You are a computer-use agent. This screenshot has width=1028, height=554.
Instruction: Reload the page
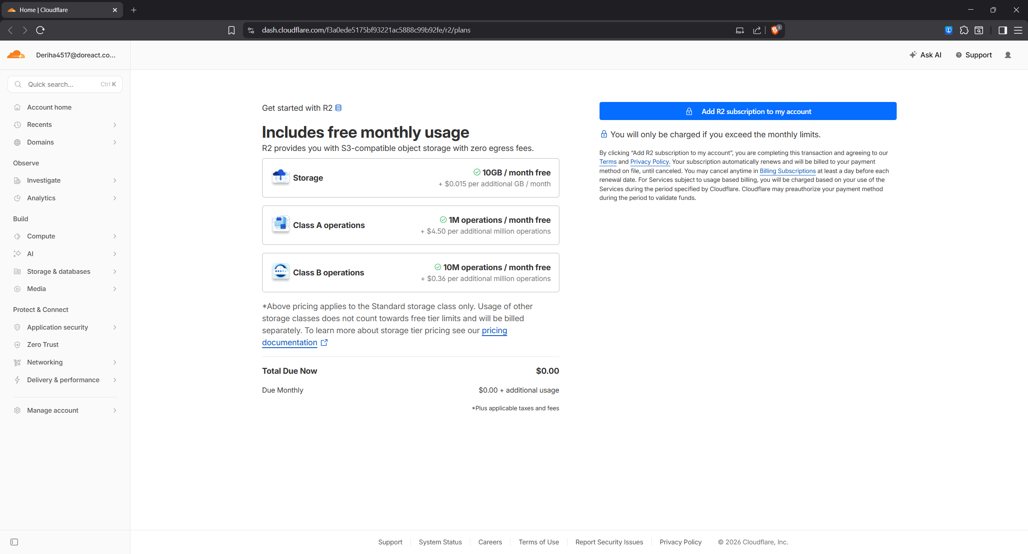[x=40, y=30]
